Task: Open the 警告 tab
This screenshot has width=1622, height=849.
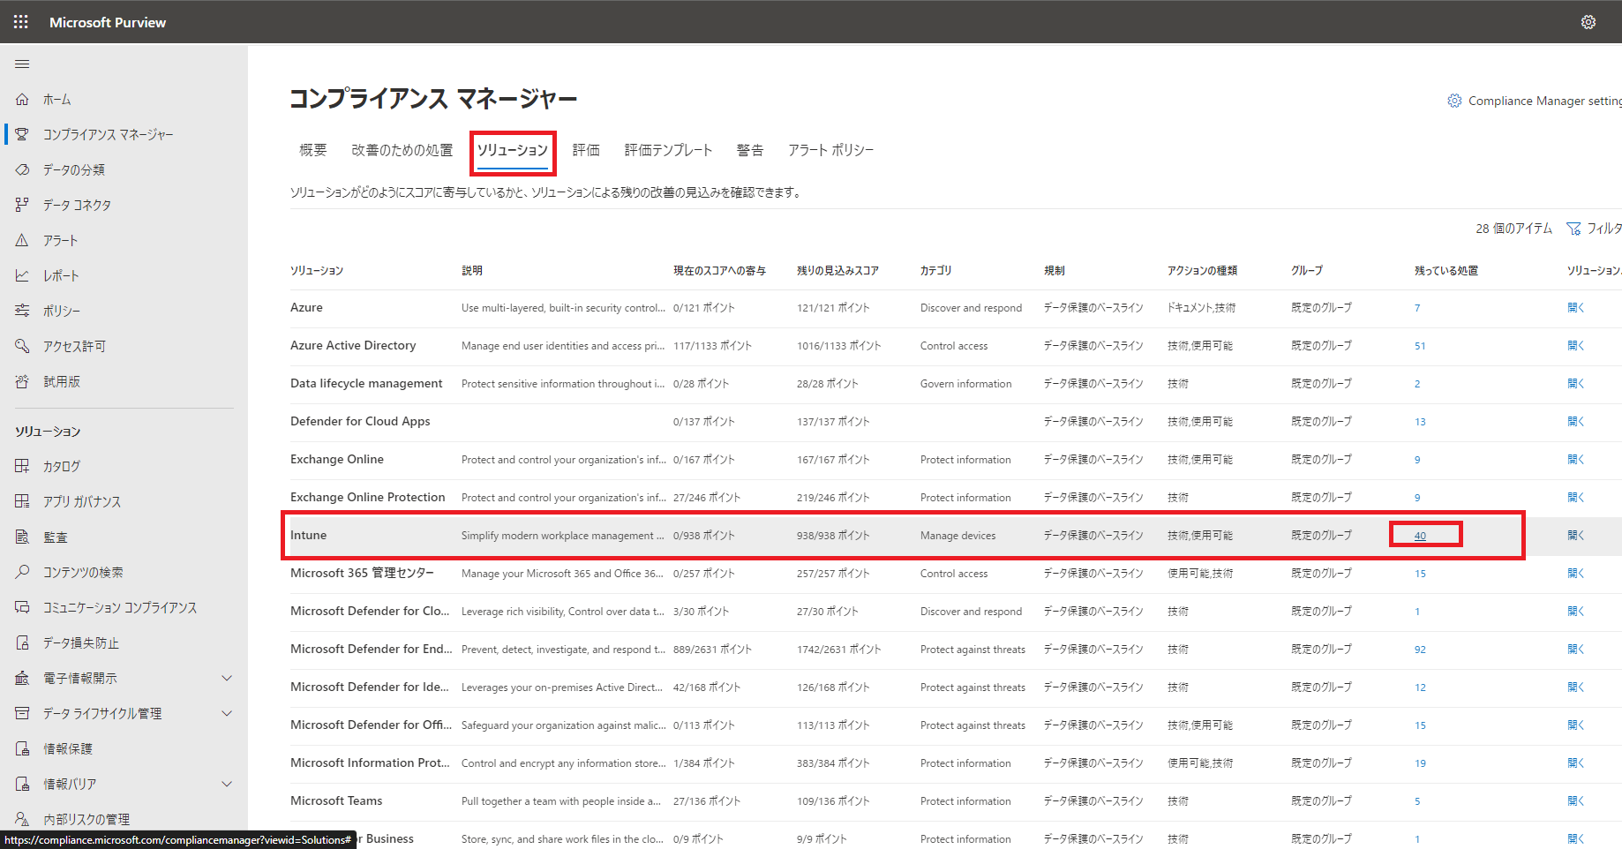Action: [x=750, y=150]
